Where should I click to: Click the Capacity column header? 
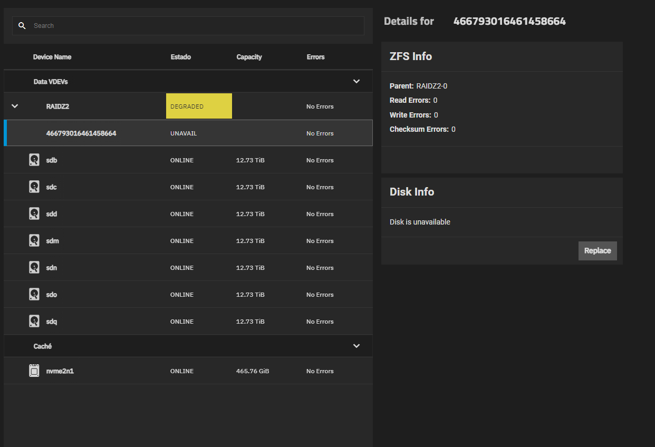[x=249, y=57]
